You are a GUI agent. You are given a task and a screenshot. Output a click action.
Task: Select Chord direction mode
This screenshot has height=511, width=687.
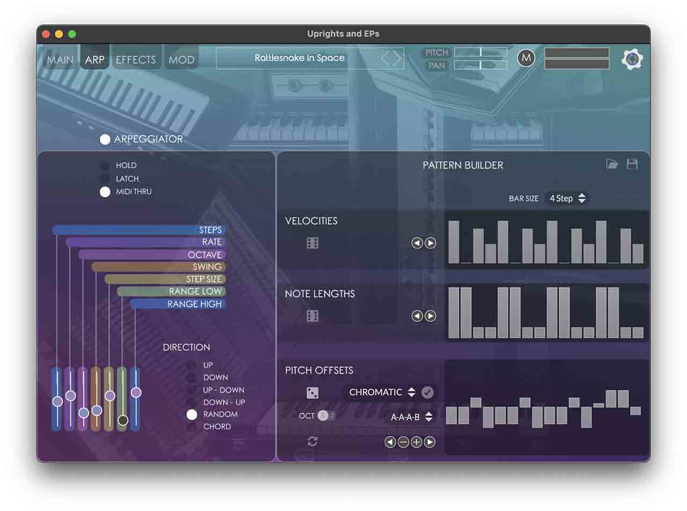pos(192,427)
